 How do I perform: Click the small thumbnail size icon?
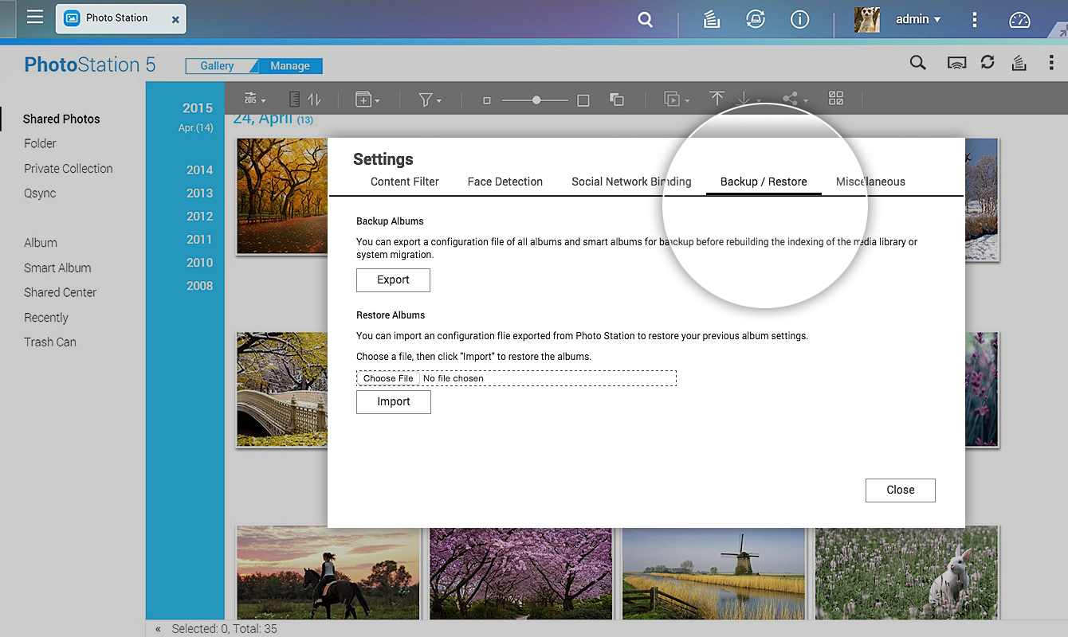tap(487, 100)
